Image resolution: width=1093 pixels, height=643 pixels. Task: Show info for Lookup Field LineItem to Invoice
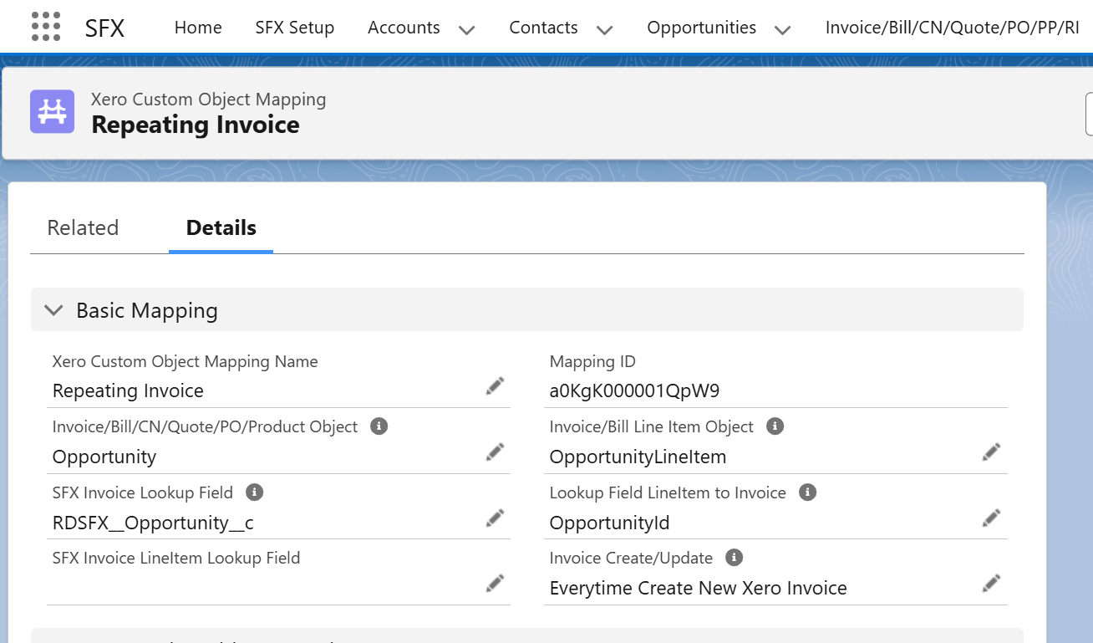pyautogui.click(x=807, y=492)
